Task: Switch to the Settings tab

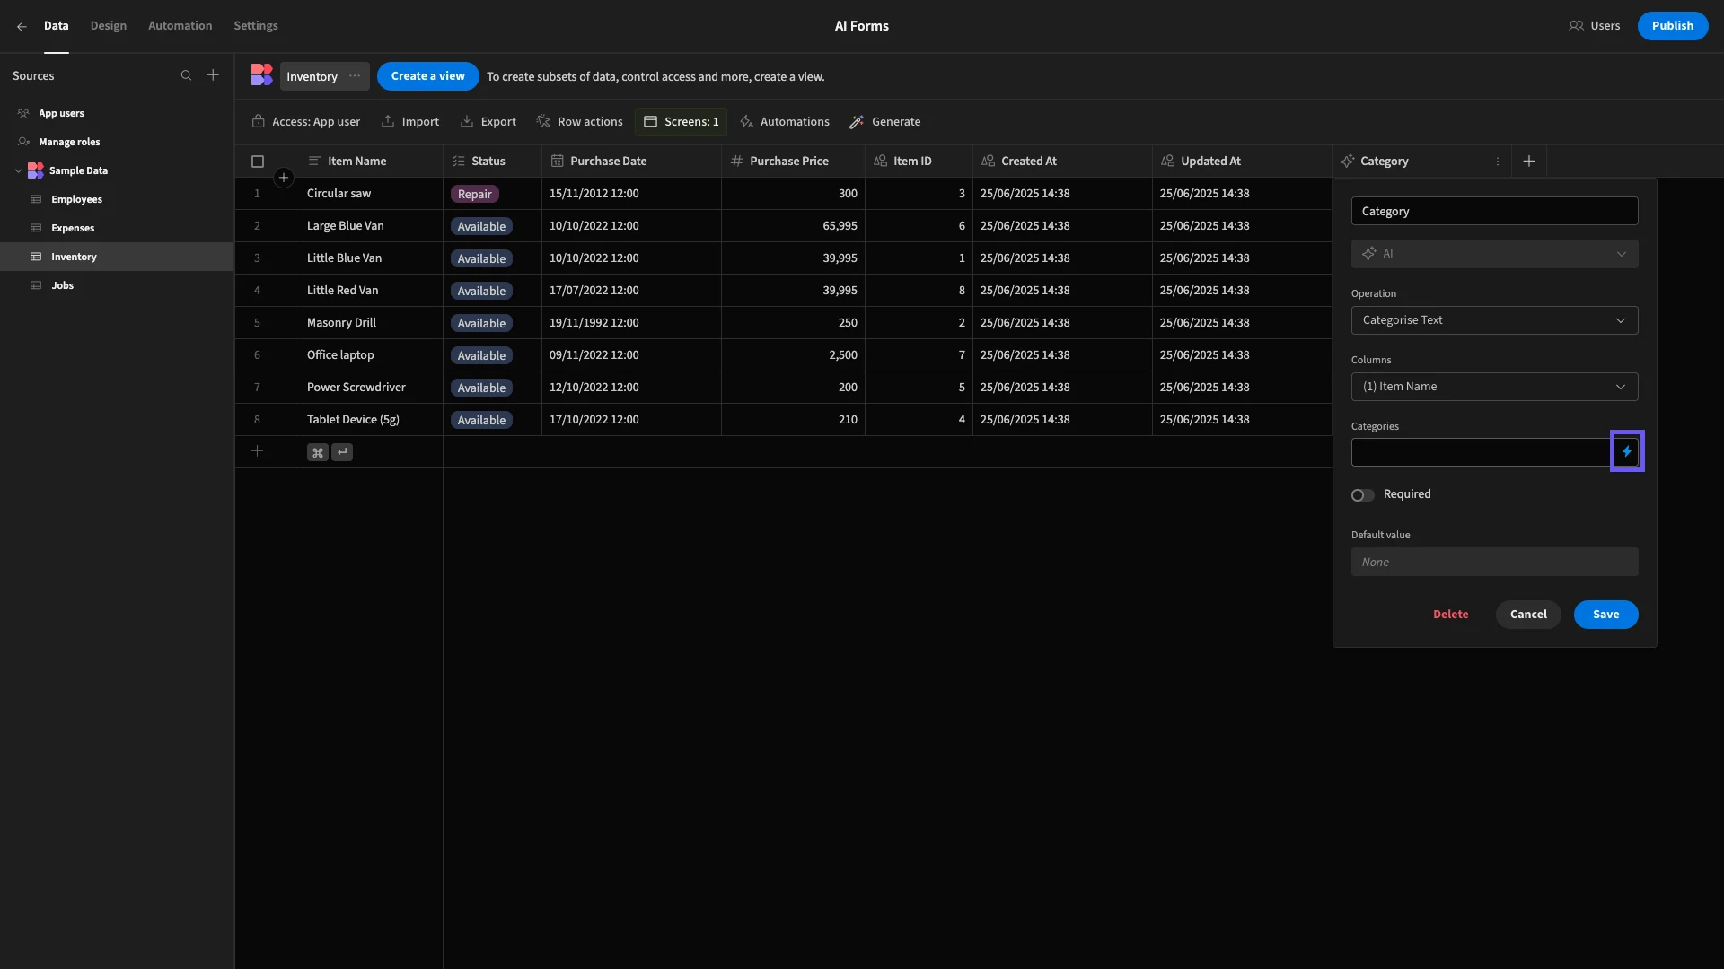Action: (x=255, y=26)
